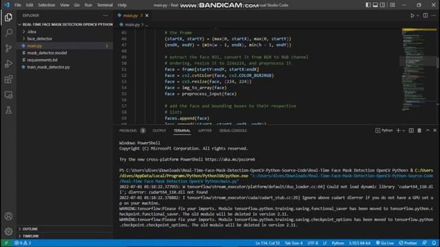
Task: Open the new terminal launch profile dropdown
Action: [404, 130]
